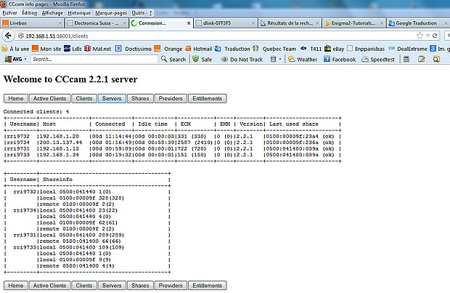Image resolution: width=450 pixels, height=293 pixels.
Task: Click the bottom Entitlements button
Action: pos(208,286)
